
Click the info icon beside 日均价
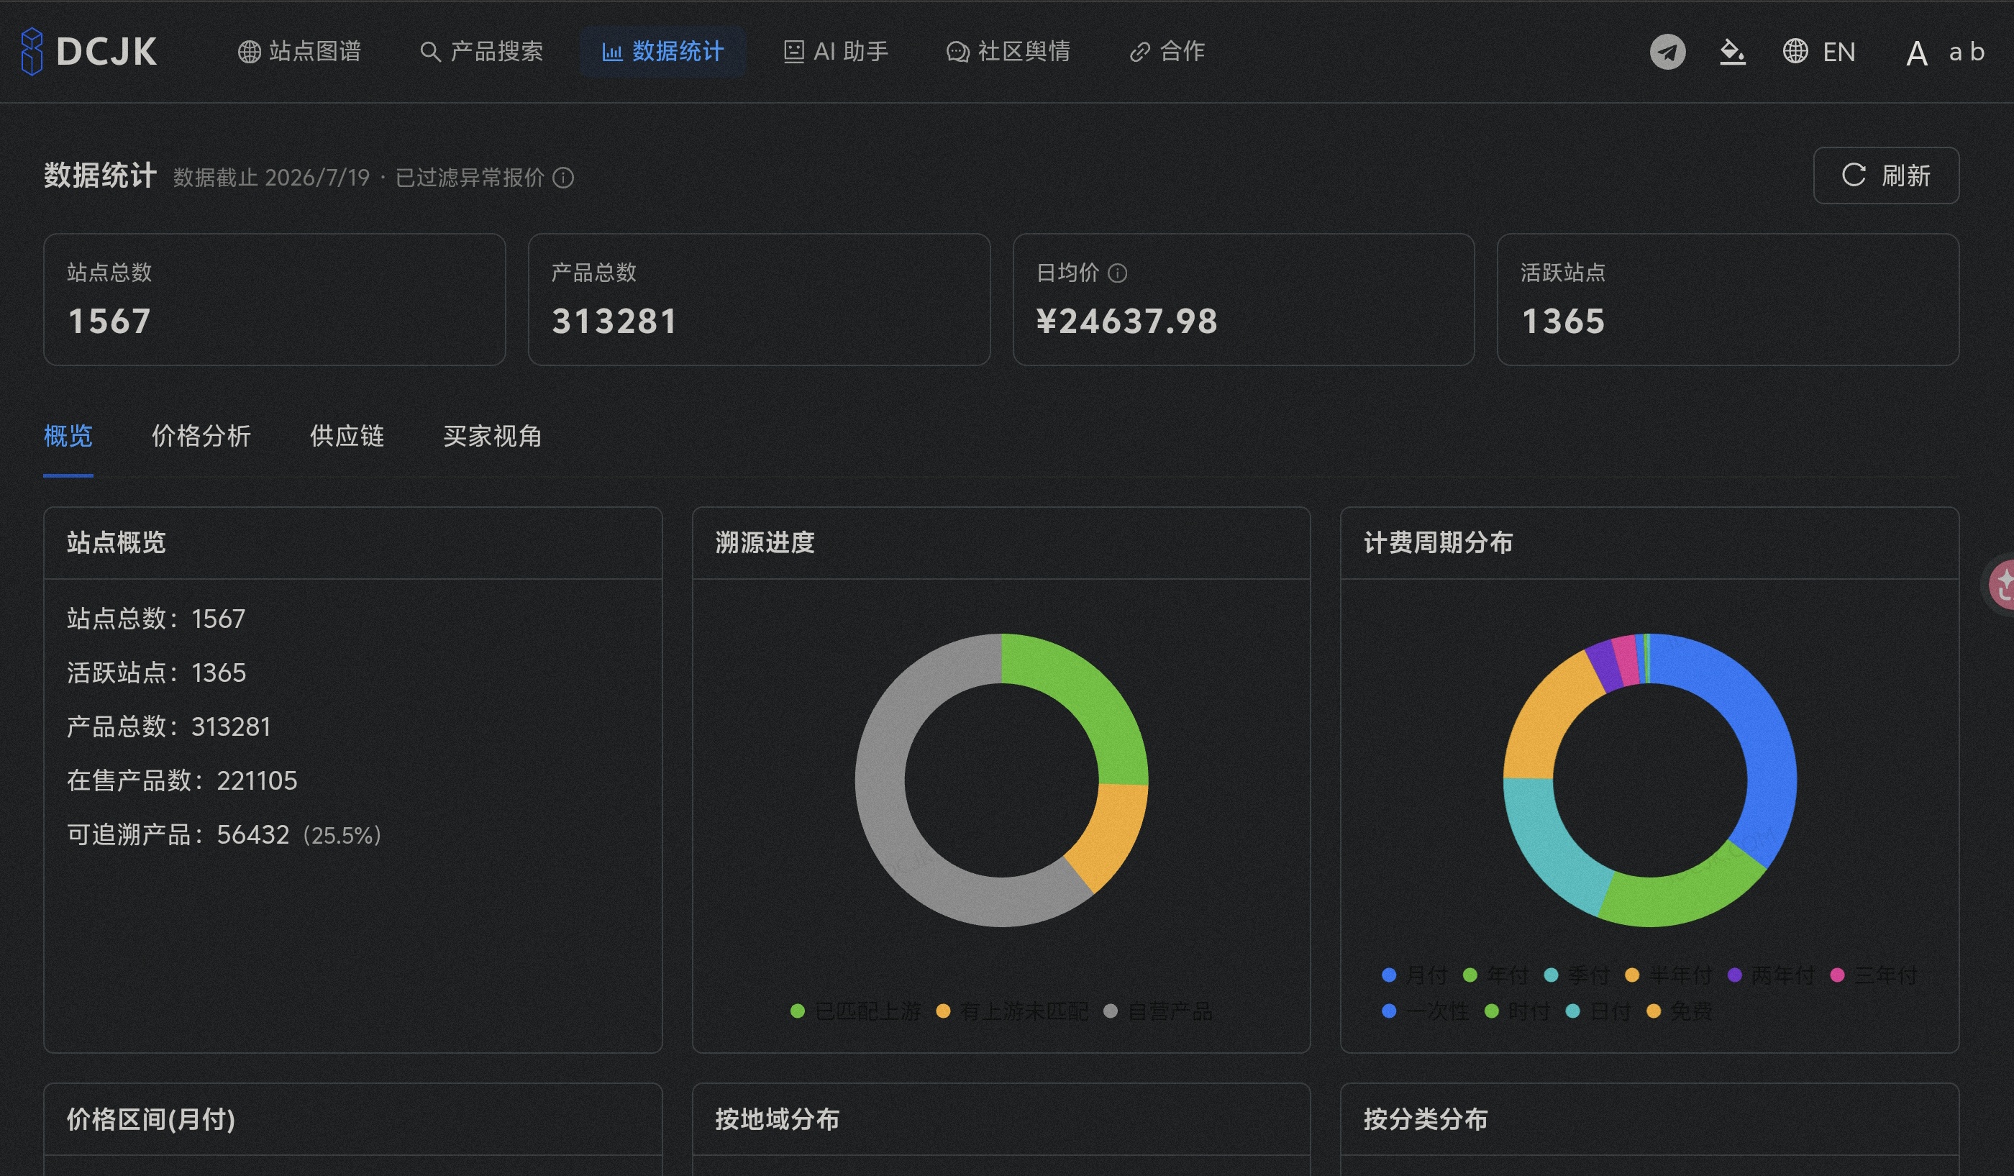pyautogui.click(x=1117, y=273)
